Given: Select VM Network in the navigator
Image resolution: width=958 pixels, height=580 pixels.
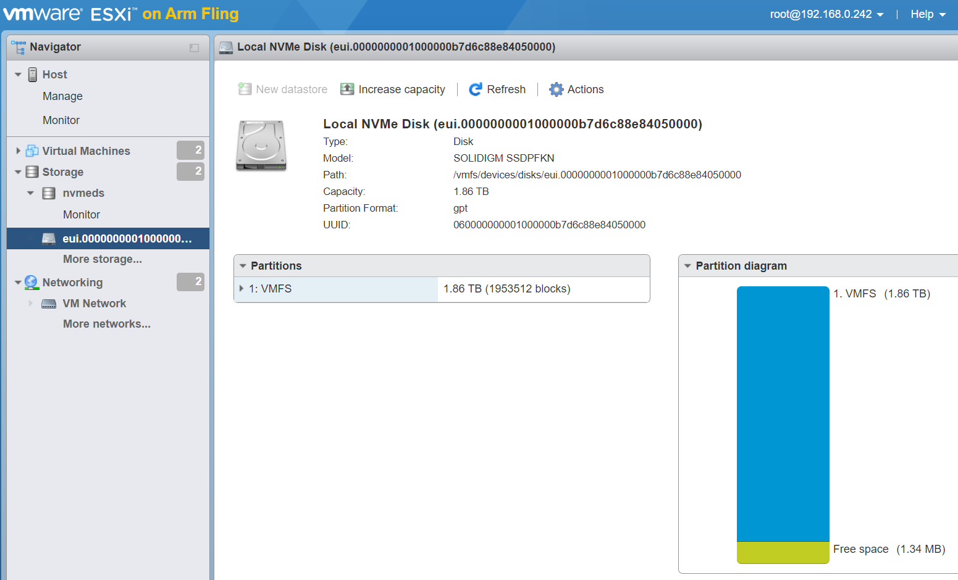Looking at the screenshot, I should (x=95, y=304).
